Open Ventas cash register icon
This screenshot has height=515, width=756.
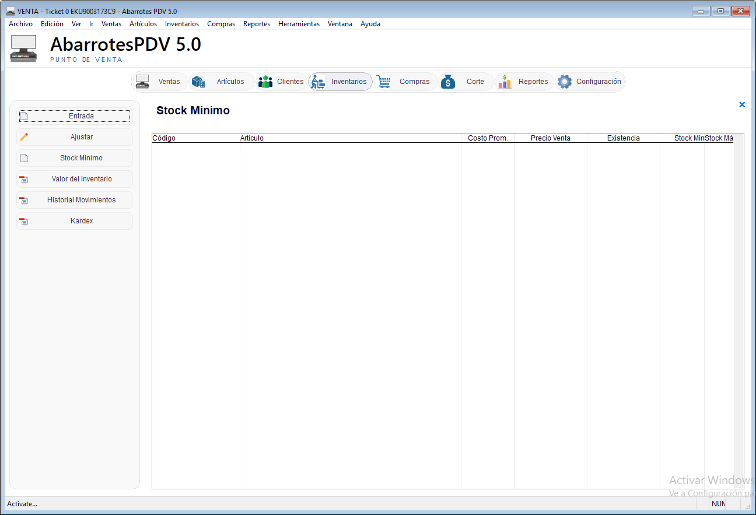(142, 82)
